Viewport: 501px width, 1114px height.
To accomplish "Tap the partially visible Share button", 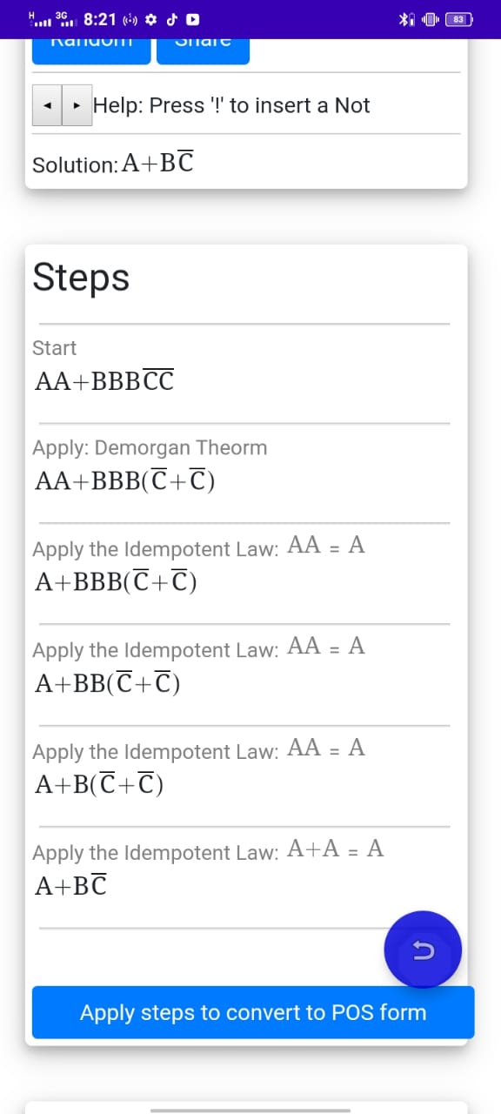I will [203, 50].
